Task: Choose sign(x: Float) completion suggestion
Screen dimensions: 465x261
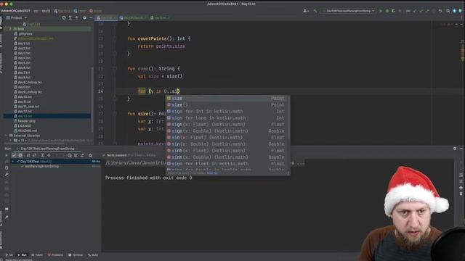Action: [x=227, y=125]
